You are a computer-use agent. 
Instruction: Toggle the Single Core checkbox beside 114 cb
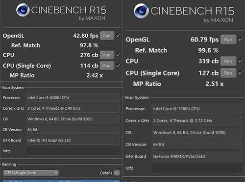(118, 65)
